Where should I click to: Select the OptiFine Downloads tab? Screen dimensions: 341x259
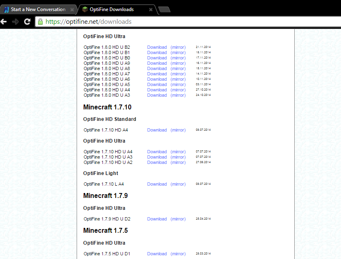pos(118,9)
